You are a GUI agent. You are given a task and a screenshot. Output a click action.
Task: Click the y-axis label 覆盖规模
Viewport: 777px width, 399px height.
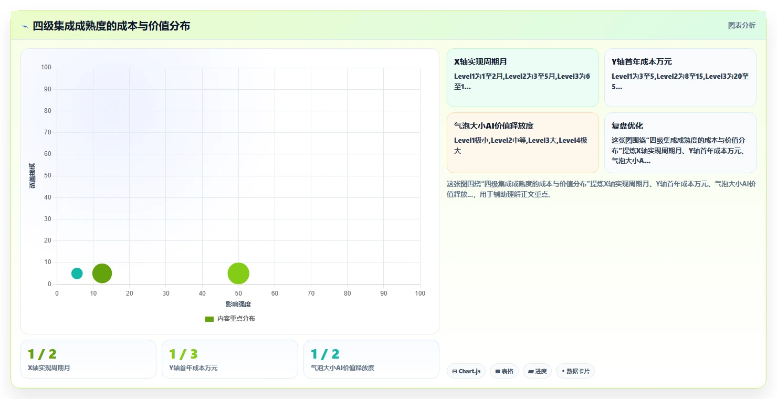33,176
